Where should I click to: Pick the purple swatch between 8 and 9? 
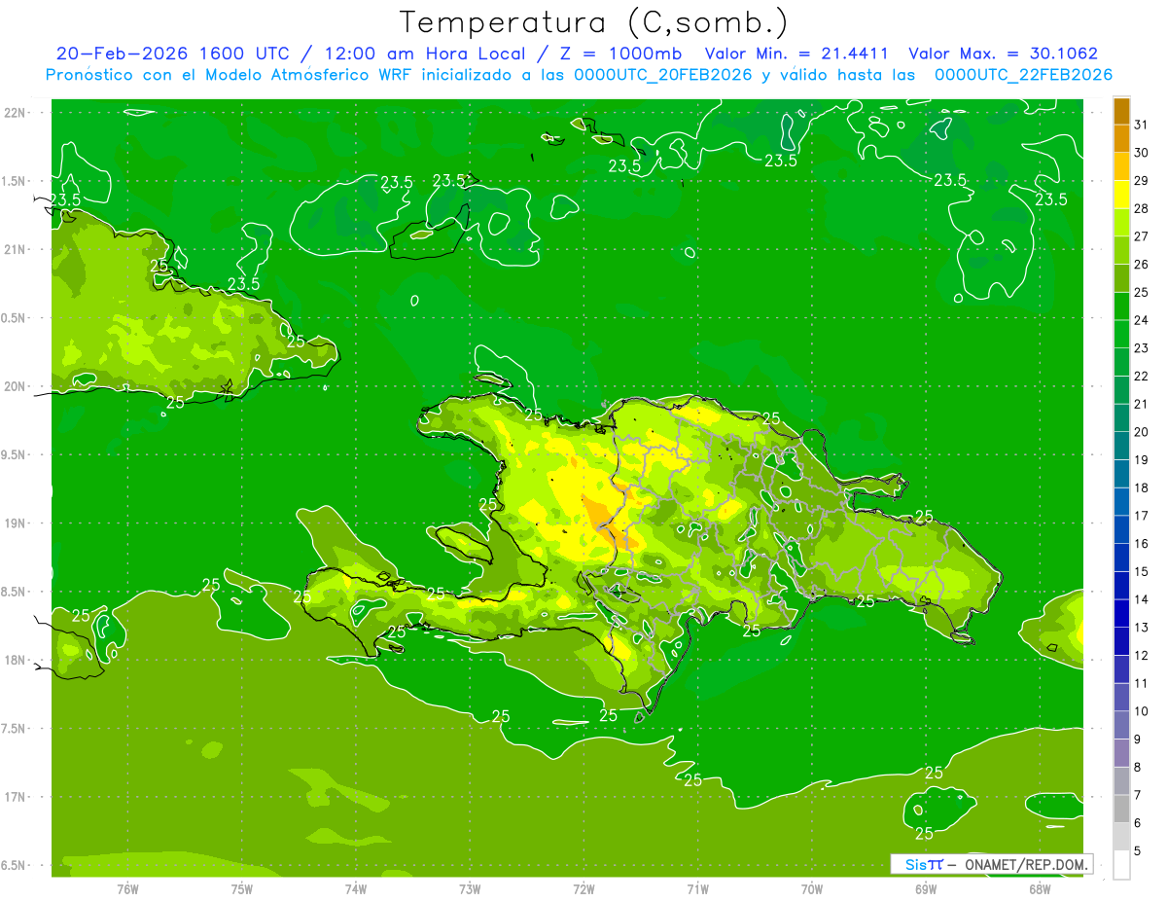pyautogui.click(x=1121, y=753)
